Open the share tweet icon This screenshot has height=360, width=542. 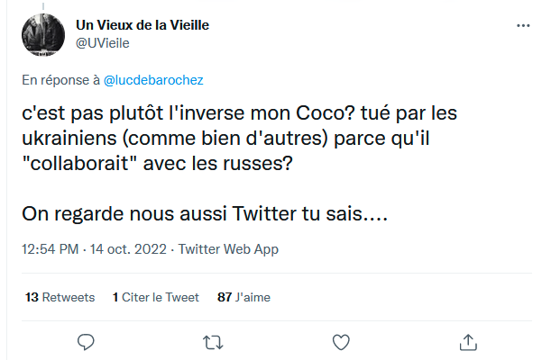(468, 342)
